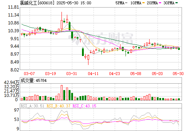
Task: Click the 30PMA legend label
Action: (x=169, y=3)
